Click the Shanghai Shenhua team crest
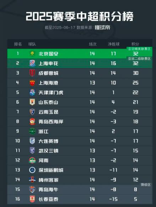Image resolution: width=156 pixels, height=207 pixels. (32, 63)
